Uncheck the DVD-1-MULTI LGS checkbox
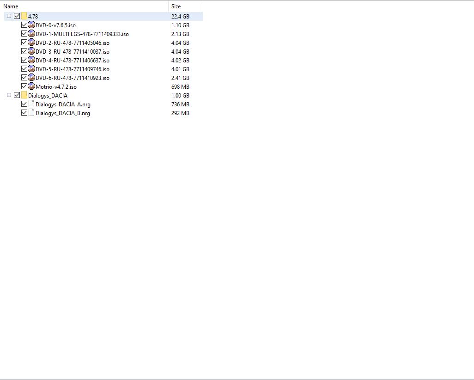 click(x=24, y=34)
